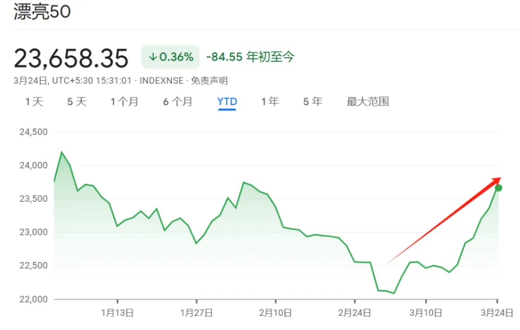Click the green endpoint dot on chart
The width and height of the screenshot is (520, 330).
498,188
